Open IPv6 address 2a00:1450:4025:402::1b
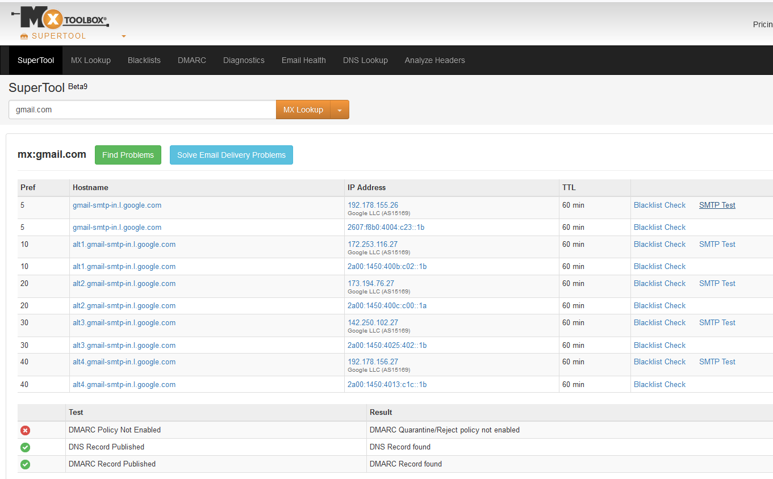 point(387,346)
